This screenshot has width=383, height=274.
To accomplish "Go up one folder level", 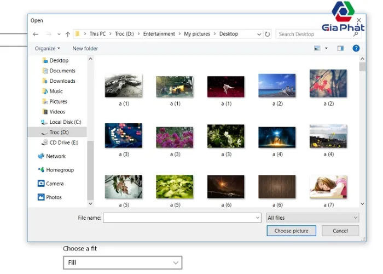I will coord(67,34).
